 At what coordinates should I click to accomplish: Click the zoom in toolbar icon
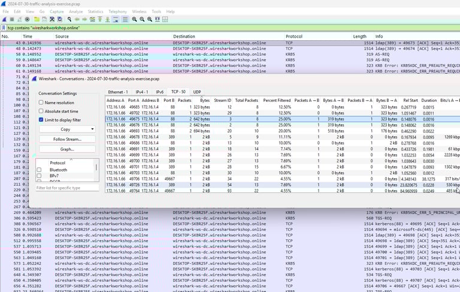click(x=134, y=19)
